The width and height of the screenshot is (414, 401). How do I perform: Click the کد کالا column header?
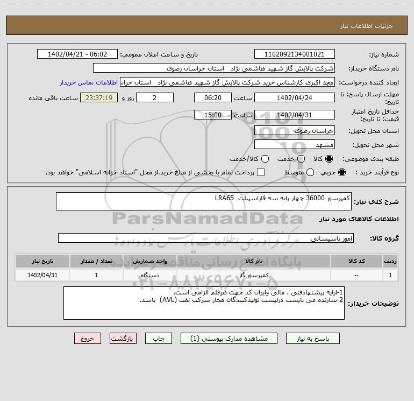pos(356,261)
